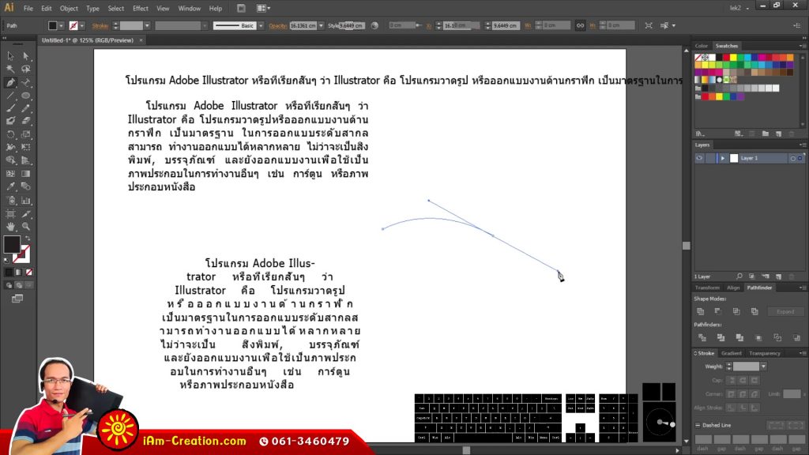Swap fill and stroke colors
This screenshot has height=455, width=809.
pos(28,239)
